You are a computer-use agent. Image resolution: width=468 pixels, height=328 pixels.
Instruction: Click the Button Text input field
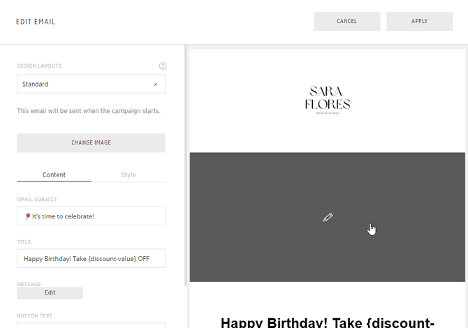click(91, 325)
